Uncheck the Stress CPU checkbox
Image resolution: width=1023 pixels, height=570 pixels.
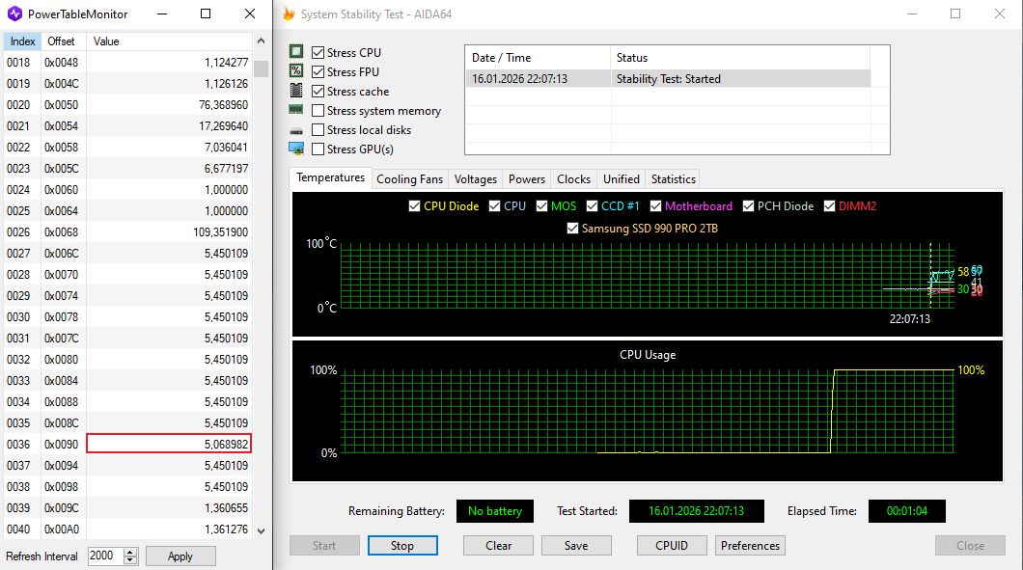click(x=318, y=53)
